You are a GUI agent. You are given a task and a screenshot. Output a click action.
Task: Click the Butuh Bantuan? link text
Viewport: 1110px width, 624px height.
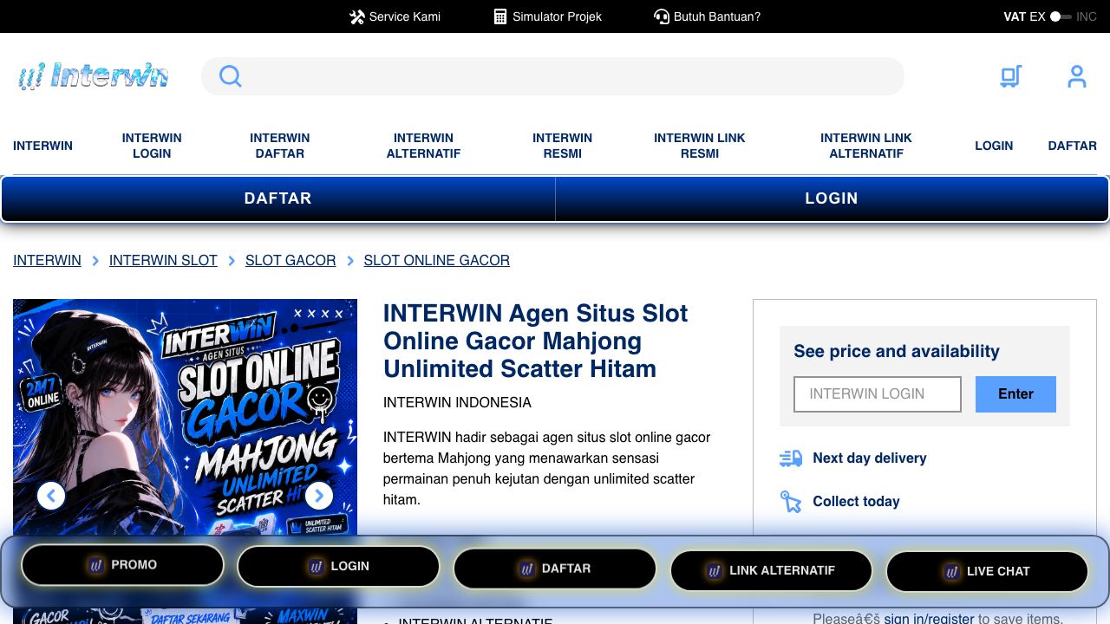[x=717, y=16]
